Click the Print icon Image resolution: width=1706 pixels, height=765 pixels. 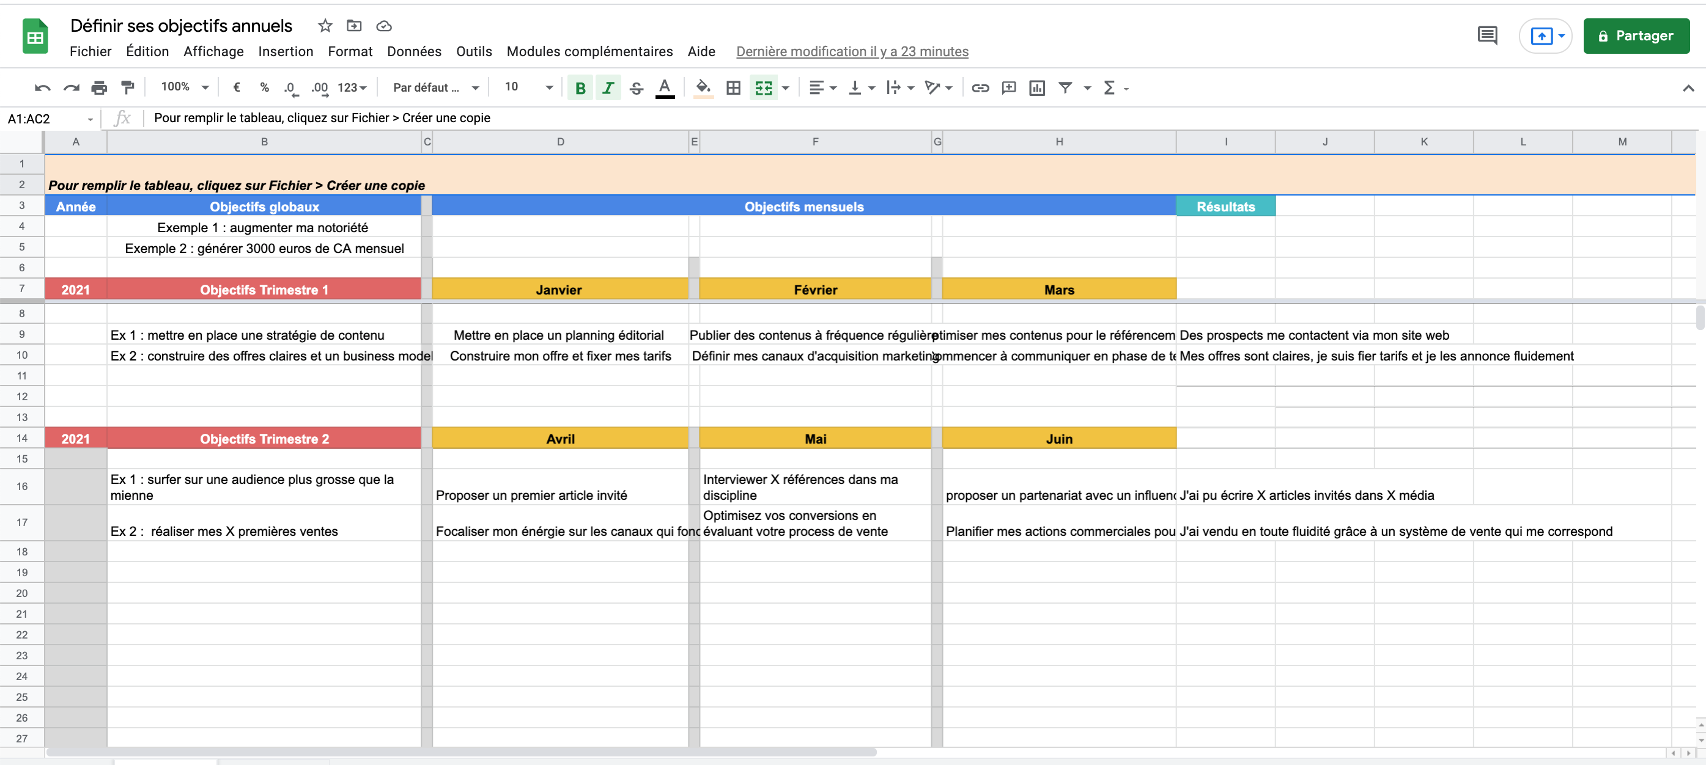pyautogui.click(x=99, y=87)
